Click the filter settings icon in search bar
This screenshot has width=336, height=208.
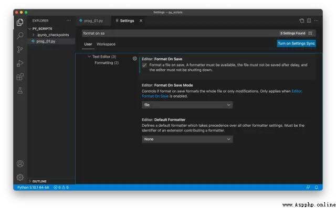(310, 33)
